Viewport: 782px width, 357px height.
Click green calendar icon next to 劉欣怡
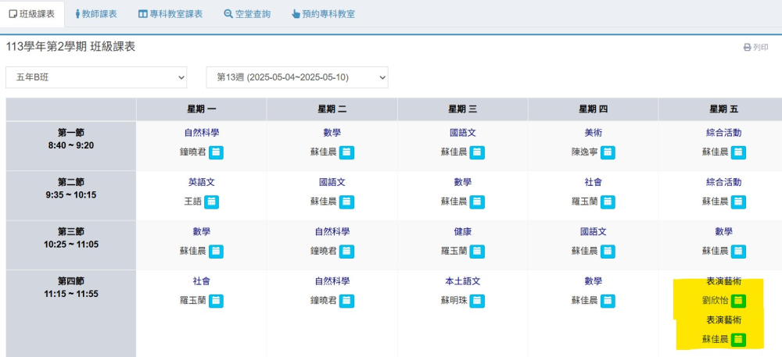pyautogui.click(x=739, y=301)
